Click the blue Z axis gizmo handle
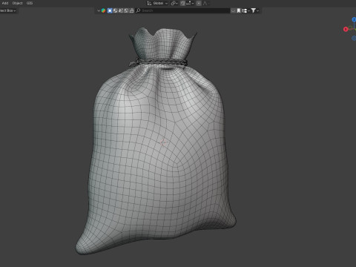Image resolution: width=356 pixels, height=267 pixels. click(x=354, y=19)
